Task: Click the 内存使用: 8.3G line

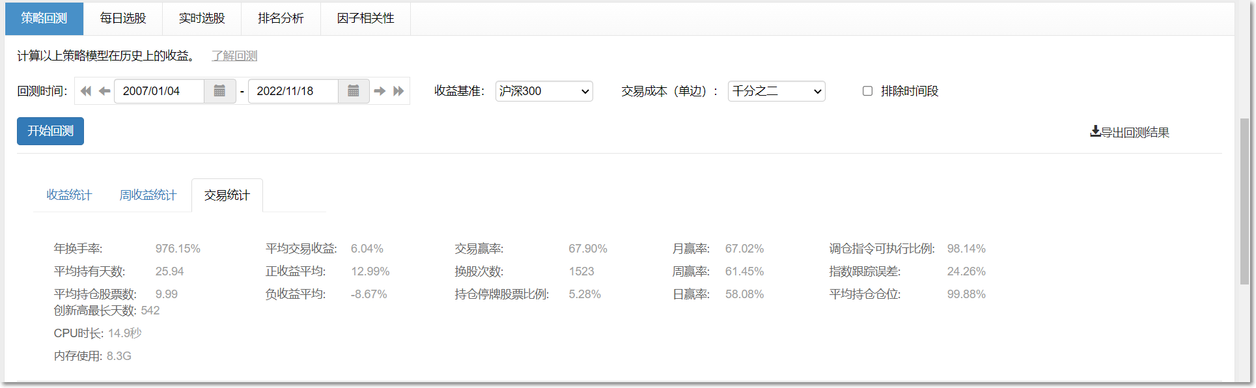Action: pyautogui.click(x=92, y=356)
